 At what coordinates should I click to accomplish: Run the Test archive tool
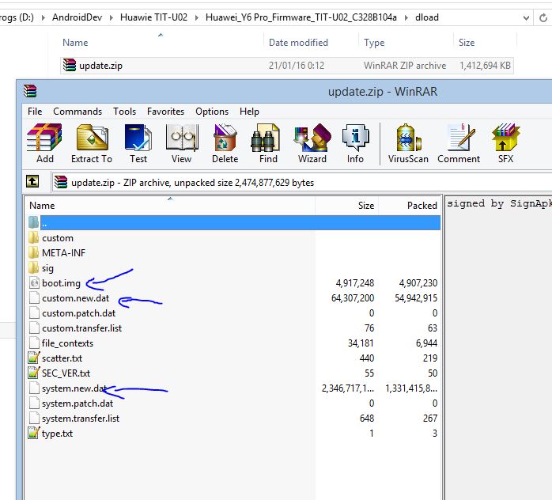point(138,143)
